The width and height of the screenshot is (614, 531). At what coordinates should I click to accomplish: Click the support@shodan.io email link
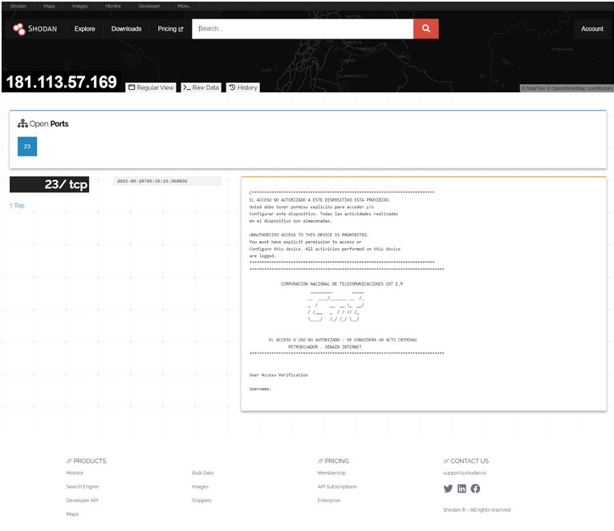click(x=465, y=472)
